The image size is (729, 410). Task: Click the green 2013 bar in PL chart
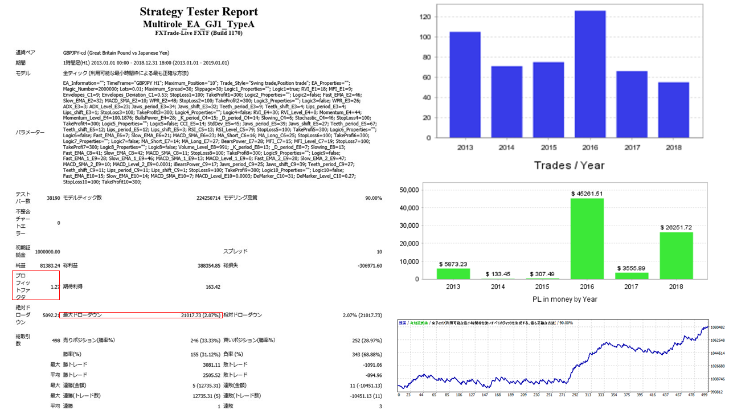click(453, 274)
